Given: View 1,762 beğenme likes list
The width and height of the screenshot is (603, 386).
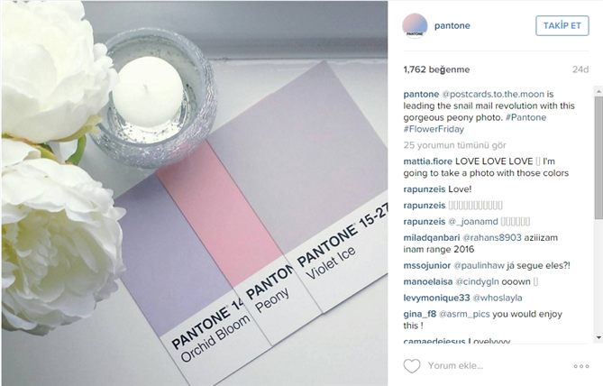Looking at the screenshot, I should click(x=436, y=69).
